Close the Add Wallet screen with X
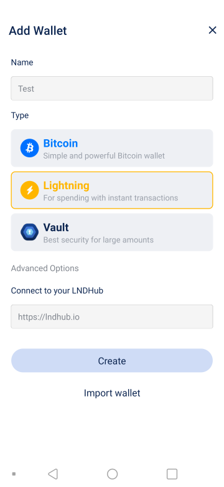Viewport: 224px width, 487px height. (x=212, y=30)
